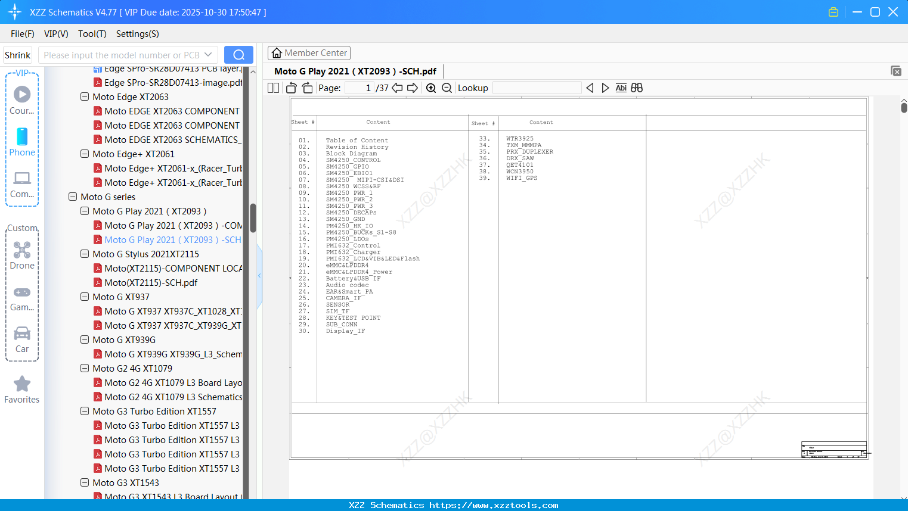Screen dimensions: 908x511
Task: Rotate the page counterclockwise
Action: [292, 88]
